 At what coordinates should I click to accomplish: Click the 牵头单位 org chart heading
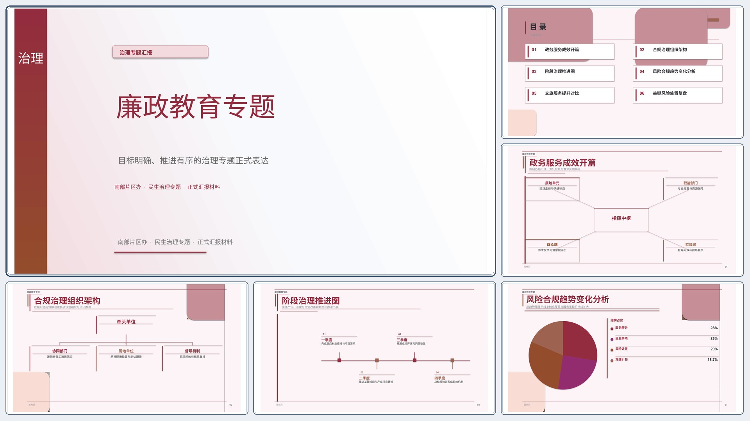click(x=126, y=322)
